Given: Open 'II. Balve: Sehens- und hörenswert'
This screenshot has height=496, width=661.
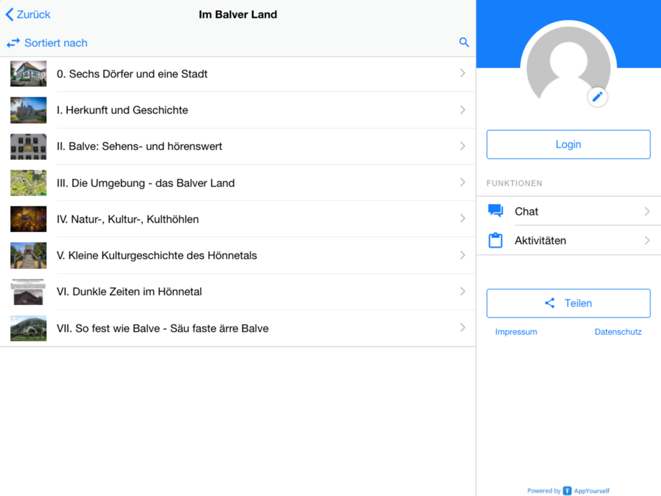Looking at the screenshot, I should 238,146.
